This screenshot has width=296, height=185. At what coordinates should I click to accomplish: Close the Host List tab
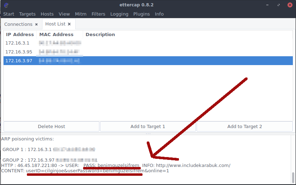69,24
